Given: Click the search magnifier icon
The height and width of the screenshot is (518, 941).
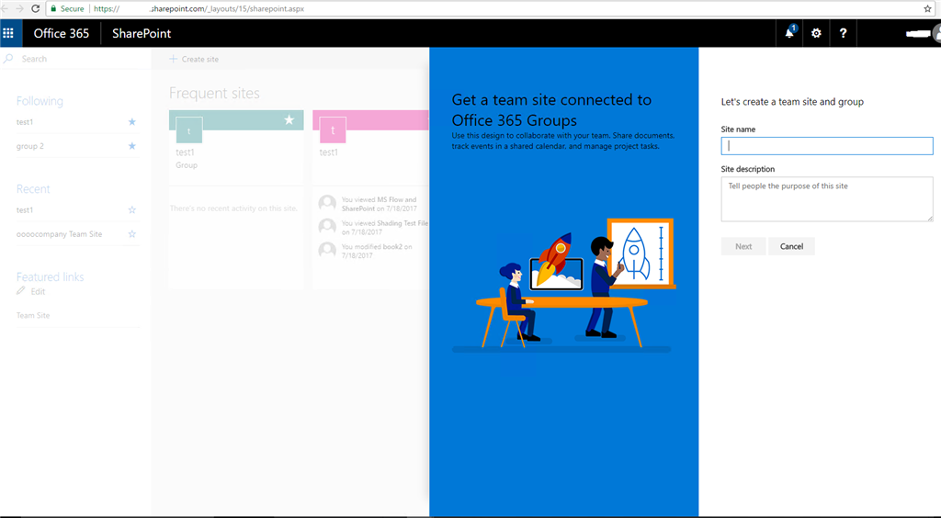Looking at the screenshot, I should (x=8, y=58).
